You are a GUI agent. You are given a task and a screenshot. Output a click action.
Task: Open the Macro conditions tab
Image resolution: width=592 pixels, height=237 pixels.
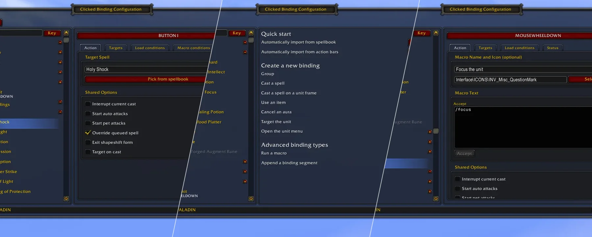coord(193,48)
